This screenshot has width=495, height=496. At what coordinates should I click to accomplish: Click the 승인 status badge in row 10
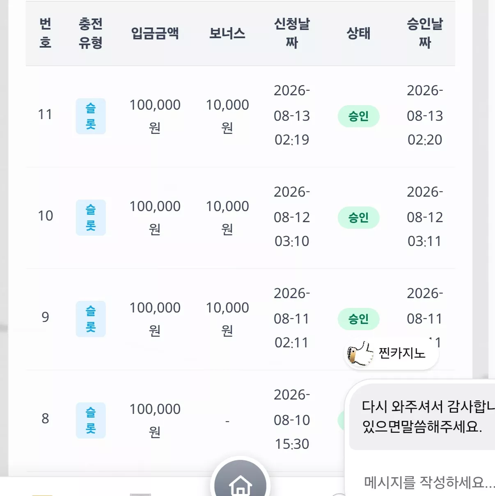358,218
